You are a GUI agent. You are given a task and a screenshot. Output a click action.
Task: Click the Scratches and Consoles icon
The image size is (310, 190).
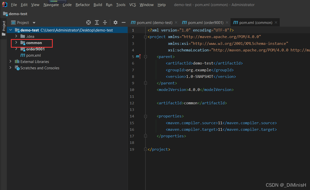(17, 68)
